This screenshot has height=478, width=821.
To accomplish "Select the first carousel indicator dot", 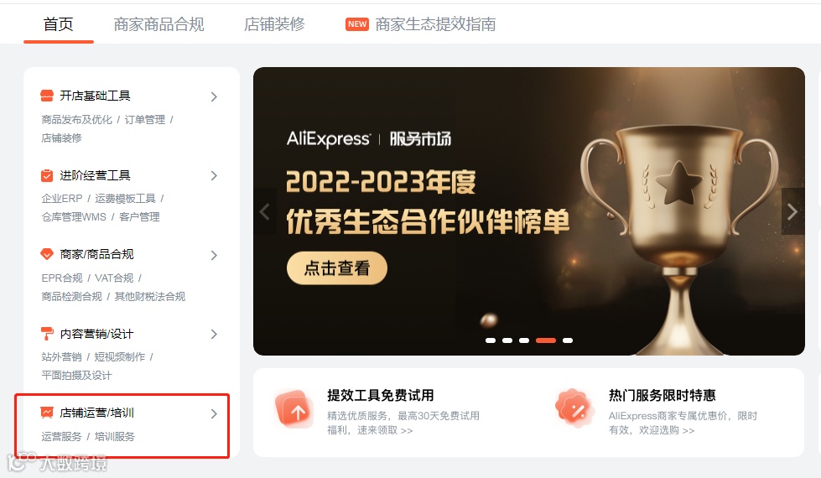I will 491,340.
